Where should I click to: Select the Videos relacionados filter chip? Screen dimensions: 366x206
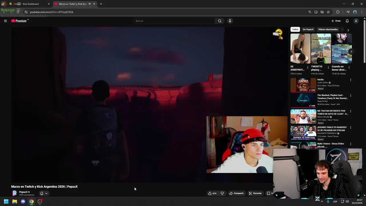click(x=328, y=29)
